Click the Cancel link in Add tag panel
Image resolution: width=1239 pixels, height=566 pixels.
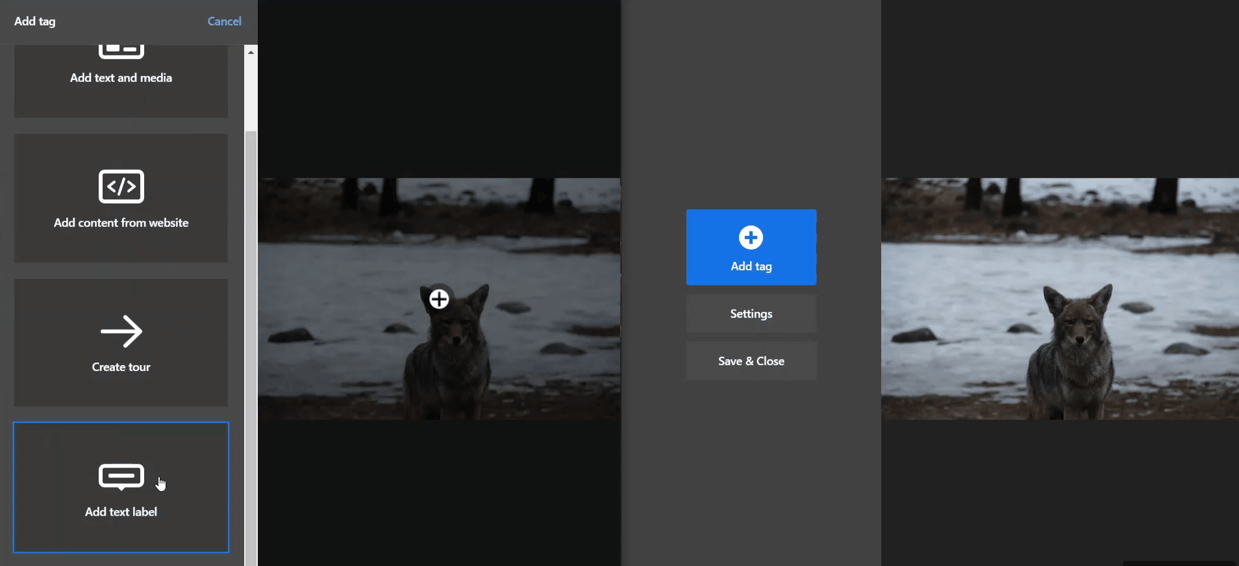(x=224, y=21)
